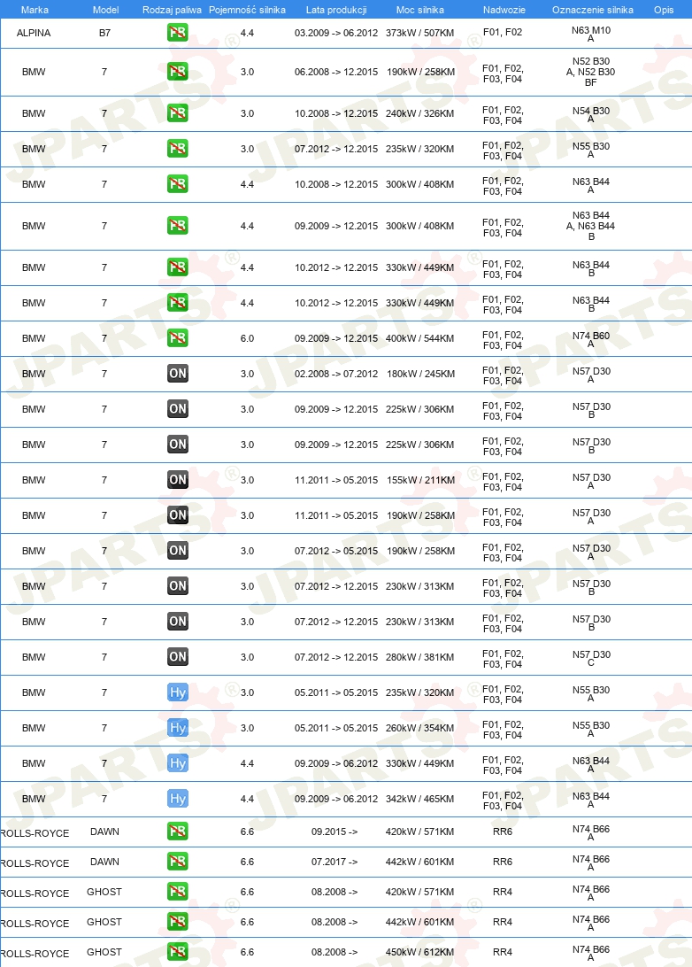Select the Hy icon in the 09.2009 330kW / 449KM row
Viewport: 692px width, 967px height.
(x=178, y=763)
